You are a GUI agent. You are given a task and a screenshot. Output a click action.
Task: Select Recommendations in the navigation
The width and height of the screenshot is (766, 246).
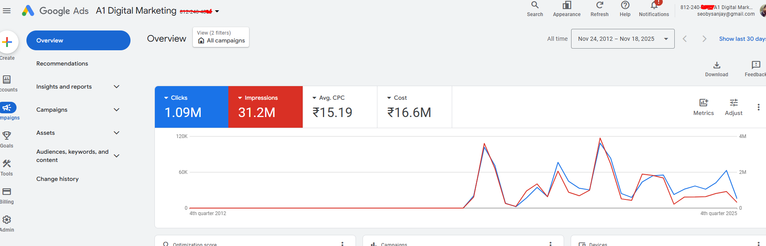tap(62, 63)
